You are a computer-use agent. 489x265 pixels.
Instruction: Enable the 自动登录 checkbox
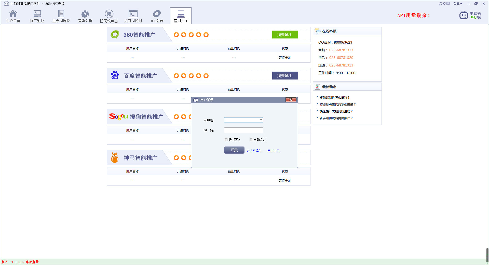[x=251, y=139]
